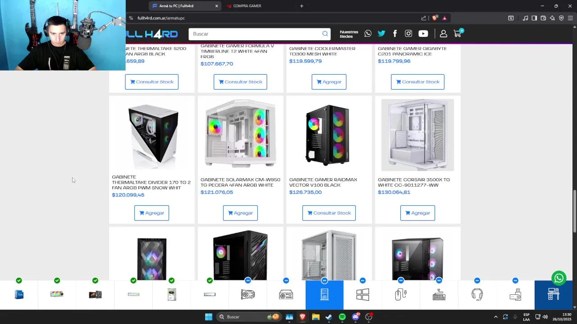Select the USB adapter step in the builder bar
577x324 pixels.
(515, 295)
